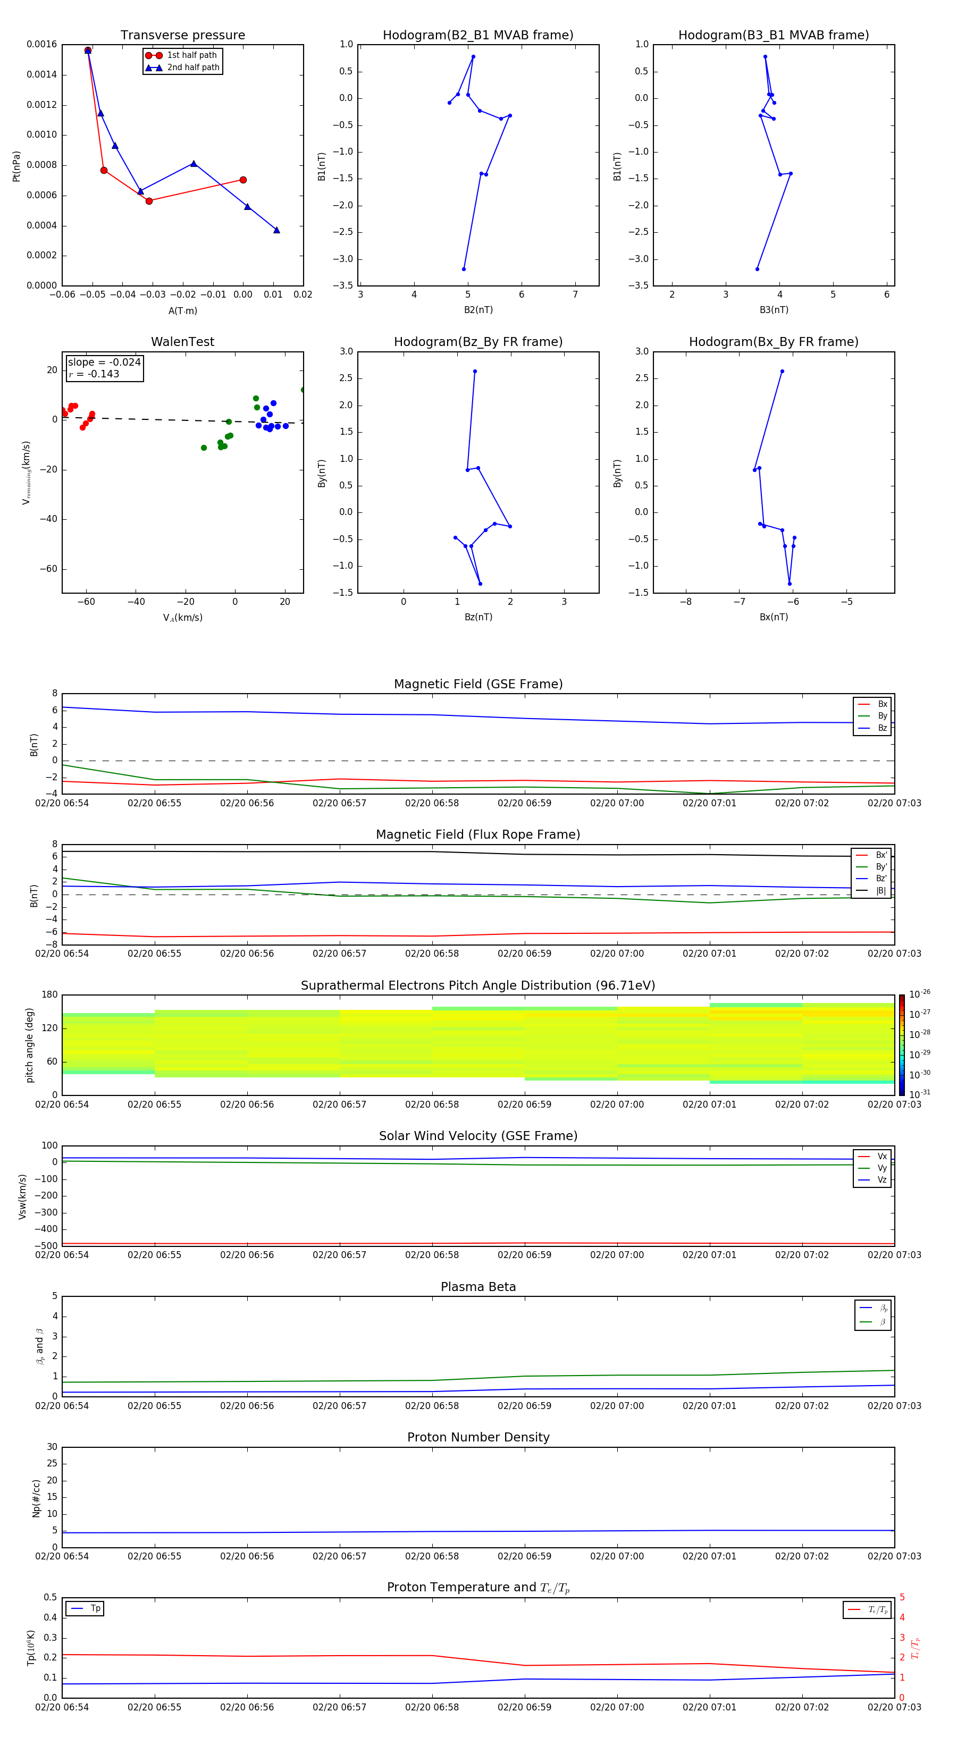The height and width of the screenshot is (1754, 957).
Task: Click the Suprathermal Electrons Pitch Angle Distribution title
Action: click(478, 986)
